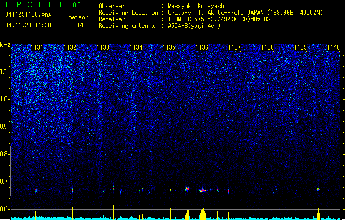Click time marker 1133

point(103,47)
